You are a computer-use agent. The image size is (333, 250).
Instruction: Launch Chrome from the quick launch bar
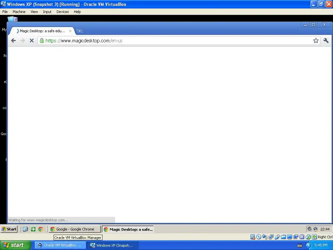click(41, 229)
